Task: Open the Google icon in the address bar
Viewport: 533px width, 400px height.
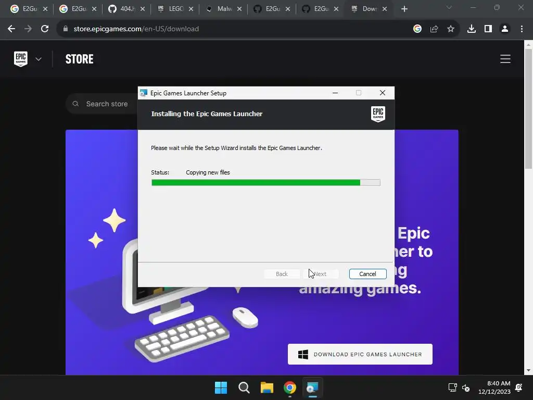Action: 417,29
